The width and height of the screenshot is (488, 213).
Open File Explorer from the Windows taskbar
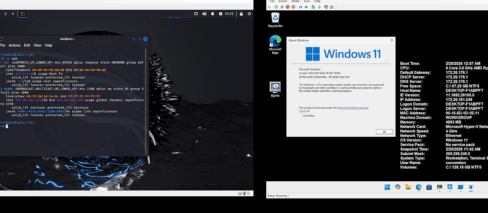click(408, 187)
